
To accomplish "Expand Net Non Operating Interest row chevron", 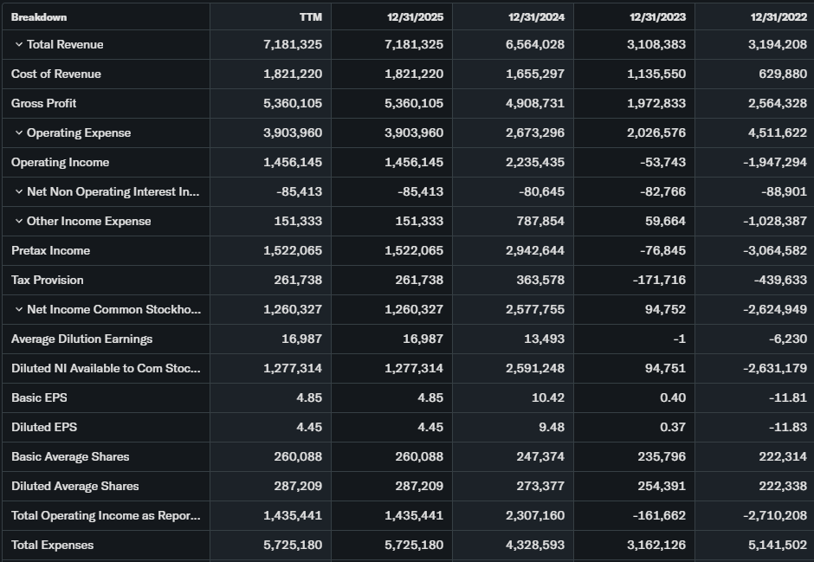I will [x=18, y=192].
